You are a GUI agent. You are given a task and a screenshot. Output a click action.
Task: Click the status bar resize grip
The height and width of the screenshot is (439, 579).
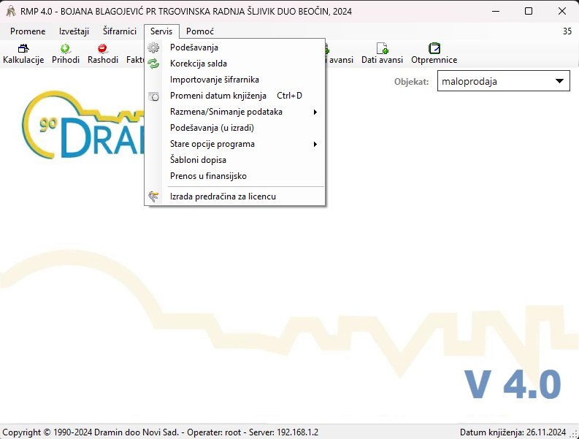(x=574, y=435)
